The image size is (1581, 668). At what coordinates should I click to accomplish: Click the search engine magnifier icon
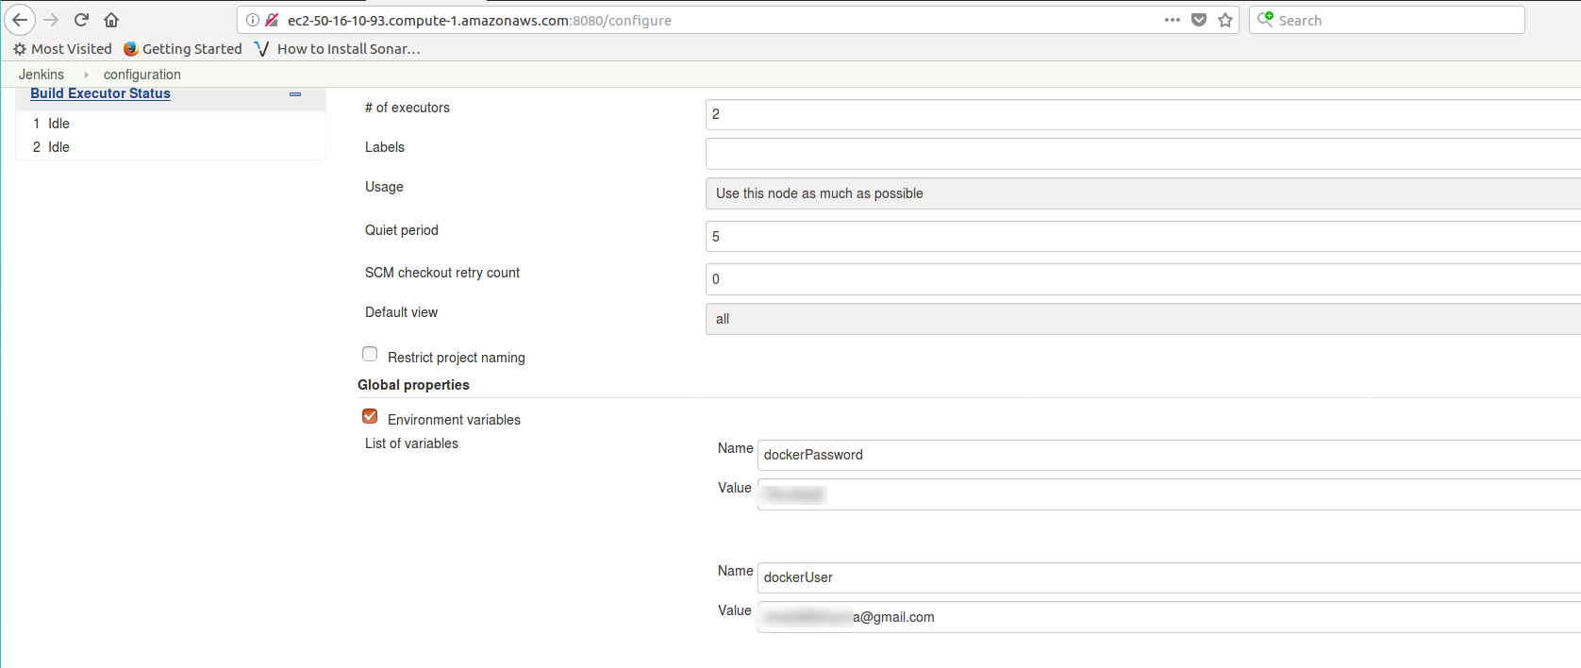[1266, 19]
